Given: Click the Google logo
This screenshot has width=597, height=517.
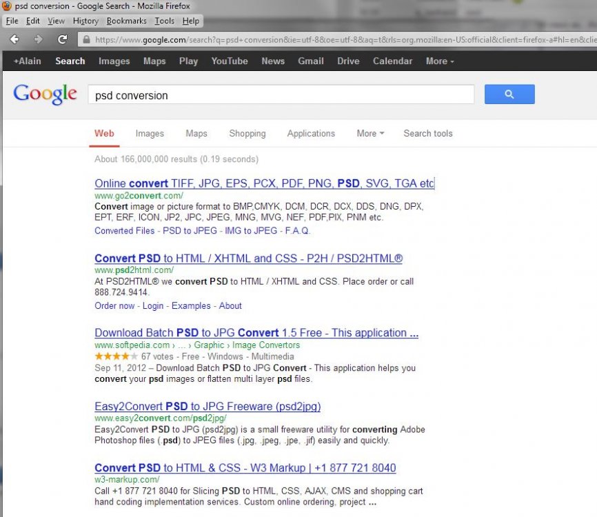Looking at the screenshot, I should tap(45, 94).
